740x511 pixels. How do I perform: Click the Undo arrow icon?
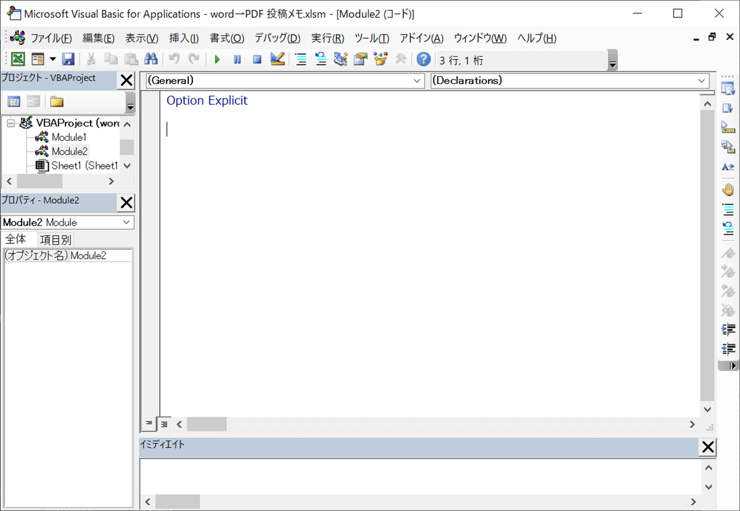[x=175, y=59]
